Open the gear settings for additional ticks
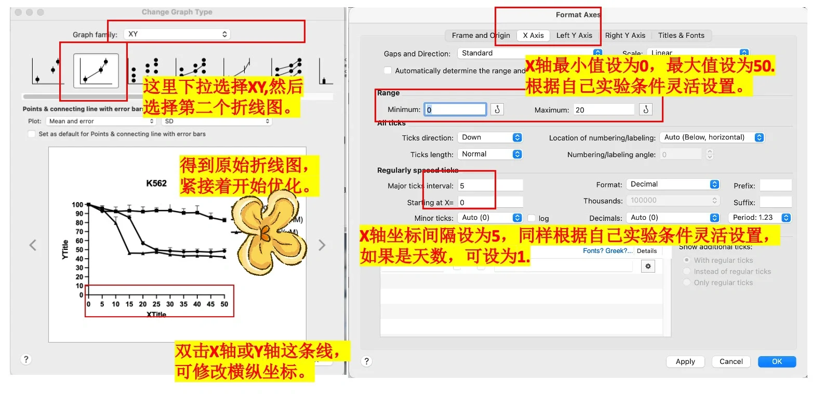This screenshot has height=394, width=824. 648,266
